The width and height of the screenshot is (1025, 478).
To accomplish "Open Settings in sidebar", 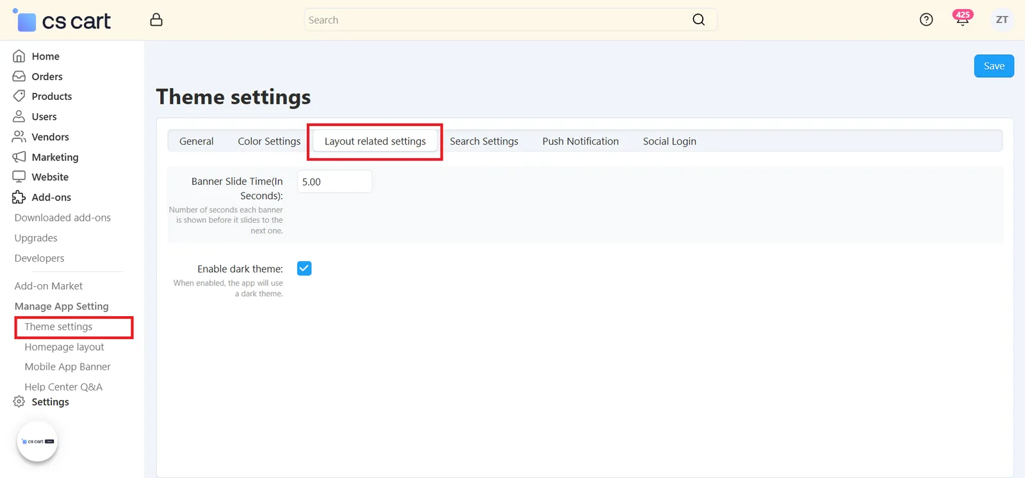I will (50, 402).
